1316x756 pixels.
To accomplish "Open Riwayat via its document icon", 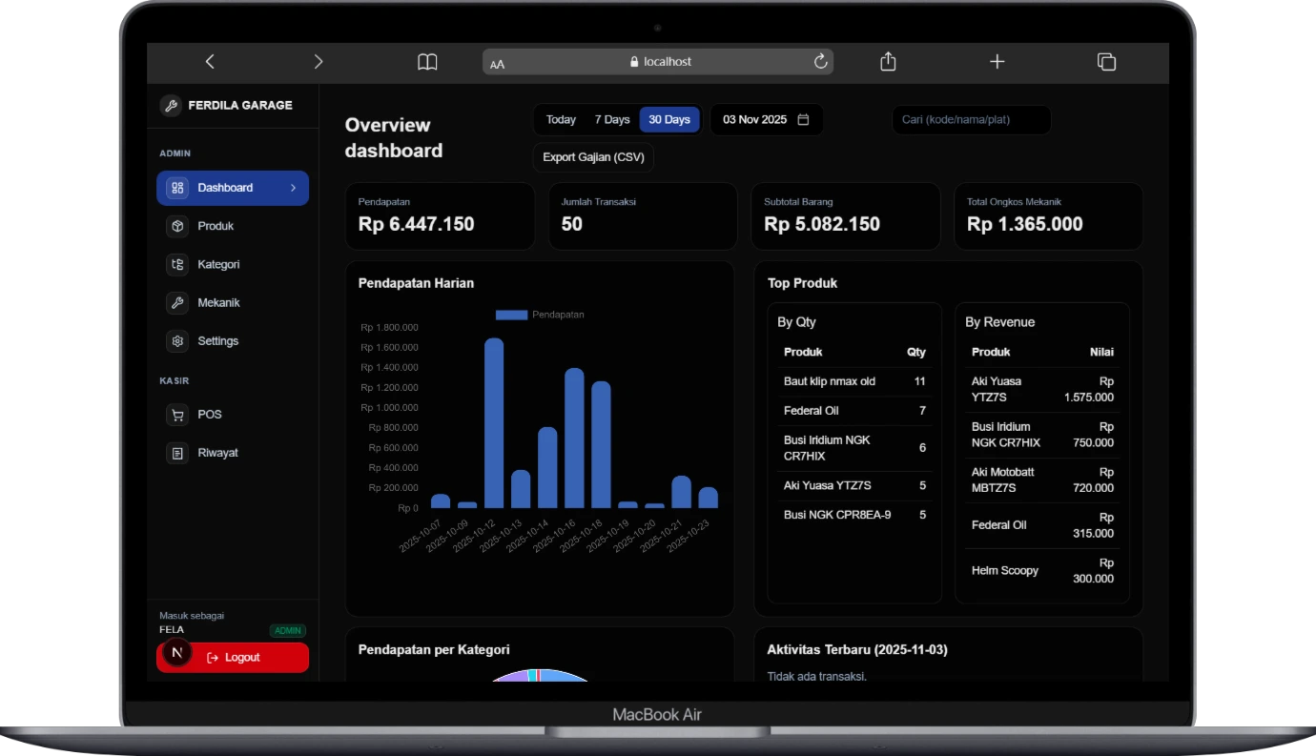I will click(177, 453).
